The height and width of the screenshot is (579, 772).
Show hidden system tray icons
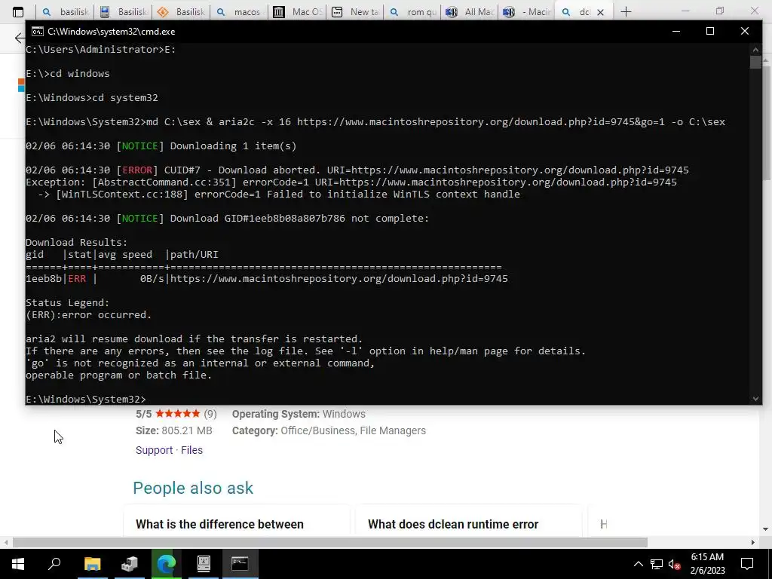tap(638, 564)
